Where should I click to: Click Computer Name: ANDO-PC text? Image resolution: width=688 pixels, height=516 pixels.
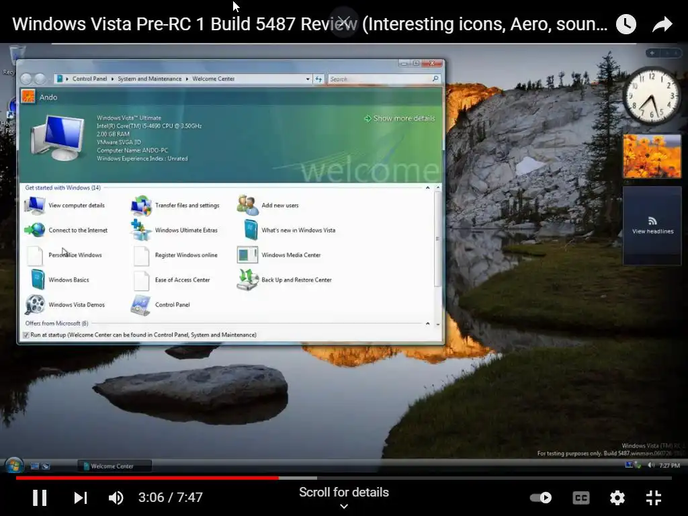[132, 150]
